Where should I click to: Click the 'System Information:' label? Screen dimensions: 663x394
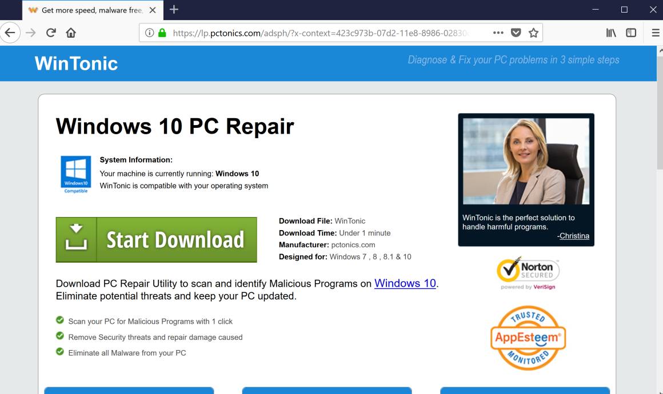tap(136, 160)
